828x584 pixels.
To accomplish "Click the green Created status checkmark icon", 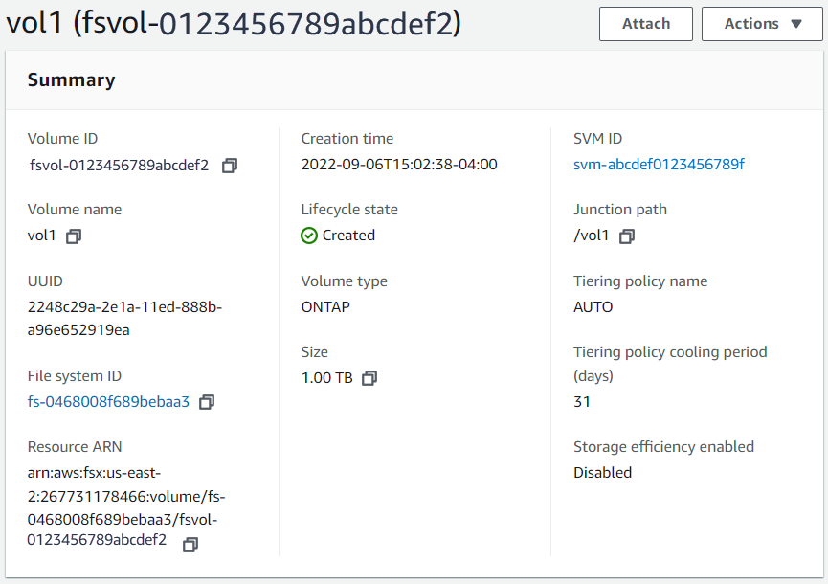I will 309,236.
